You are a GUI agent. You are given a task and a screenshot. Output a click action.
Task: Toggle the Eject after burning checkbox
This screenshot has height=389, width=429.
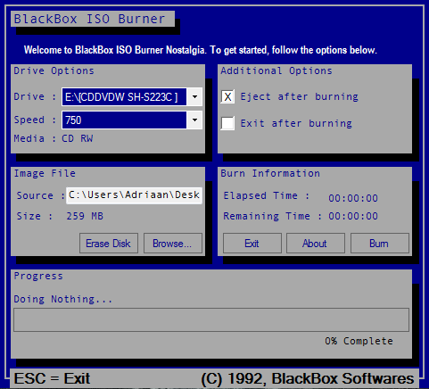click(227, 96)
